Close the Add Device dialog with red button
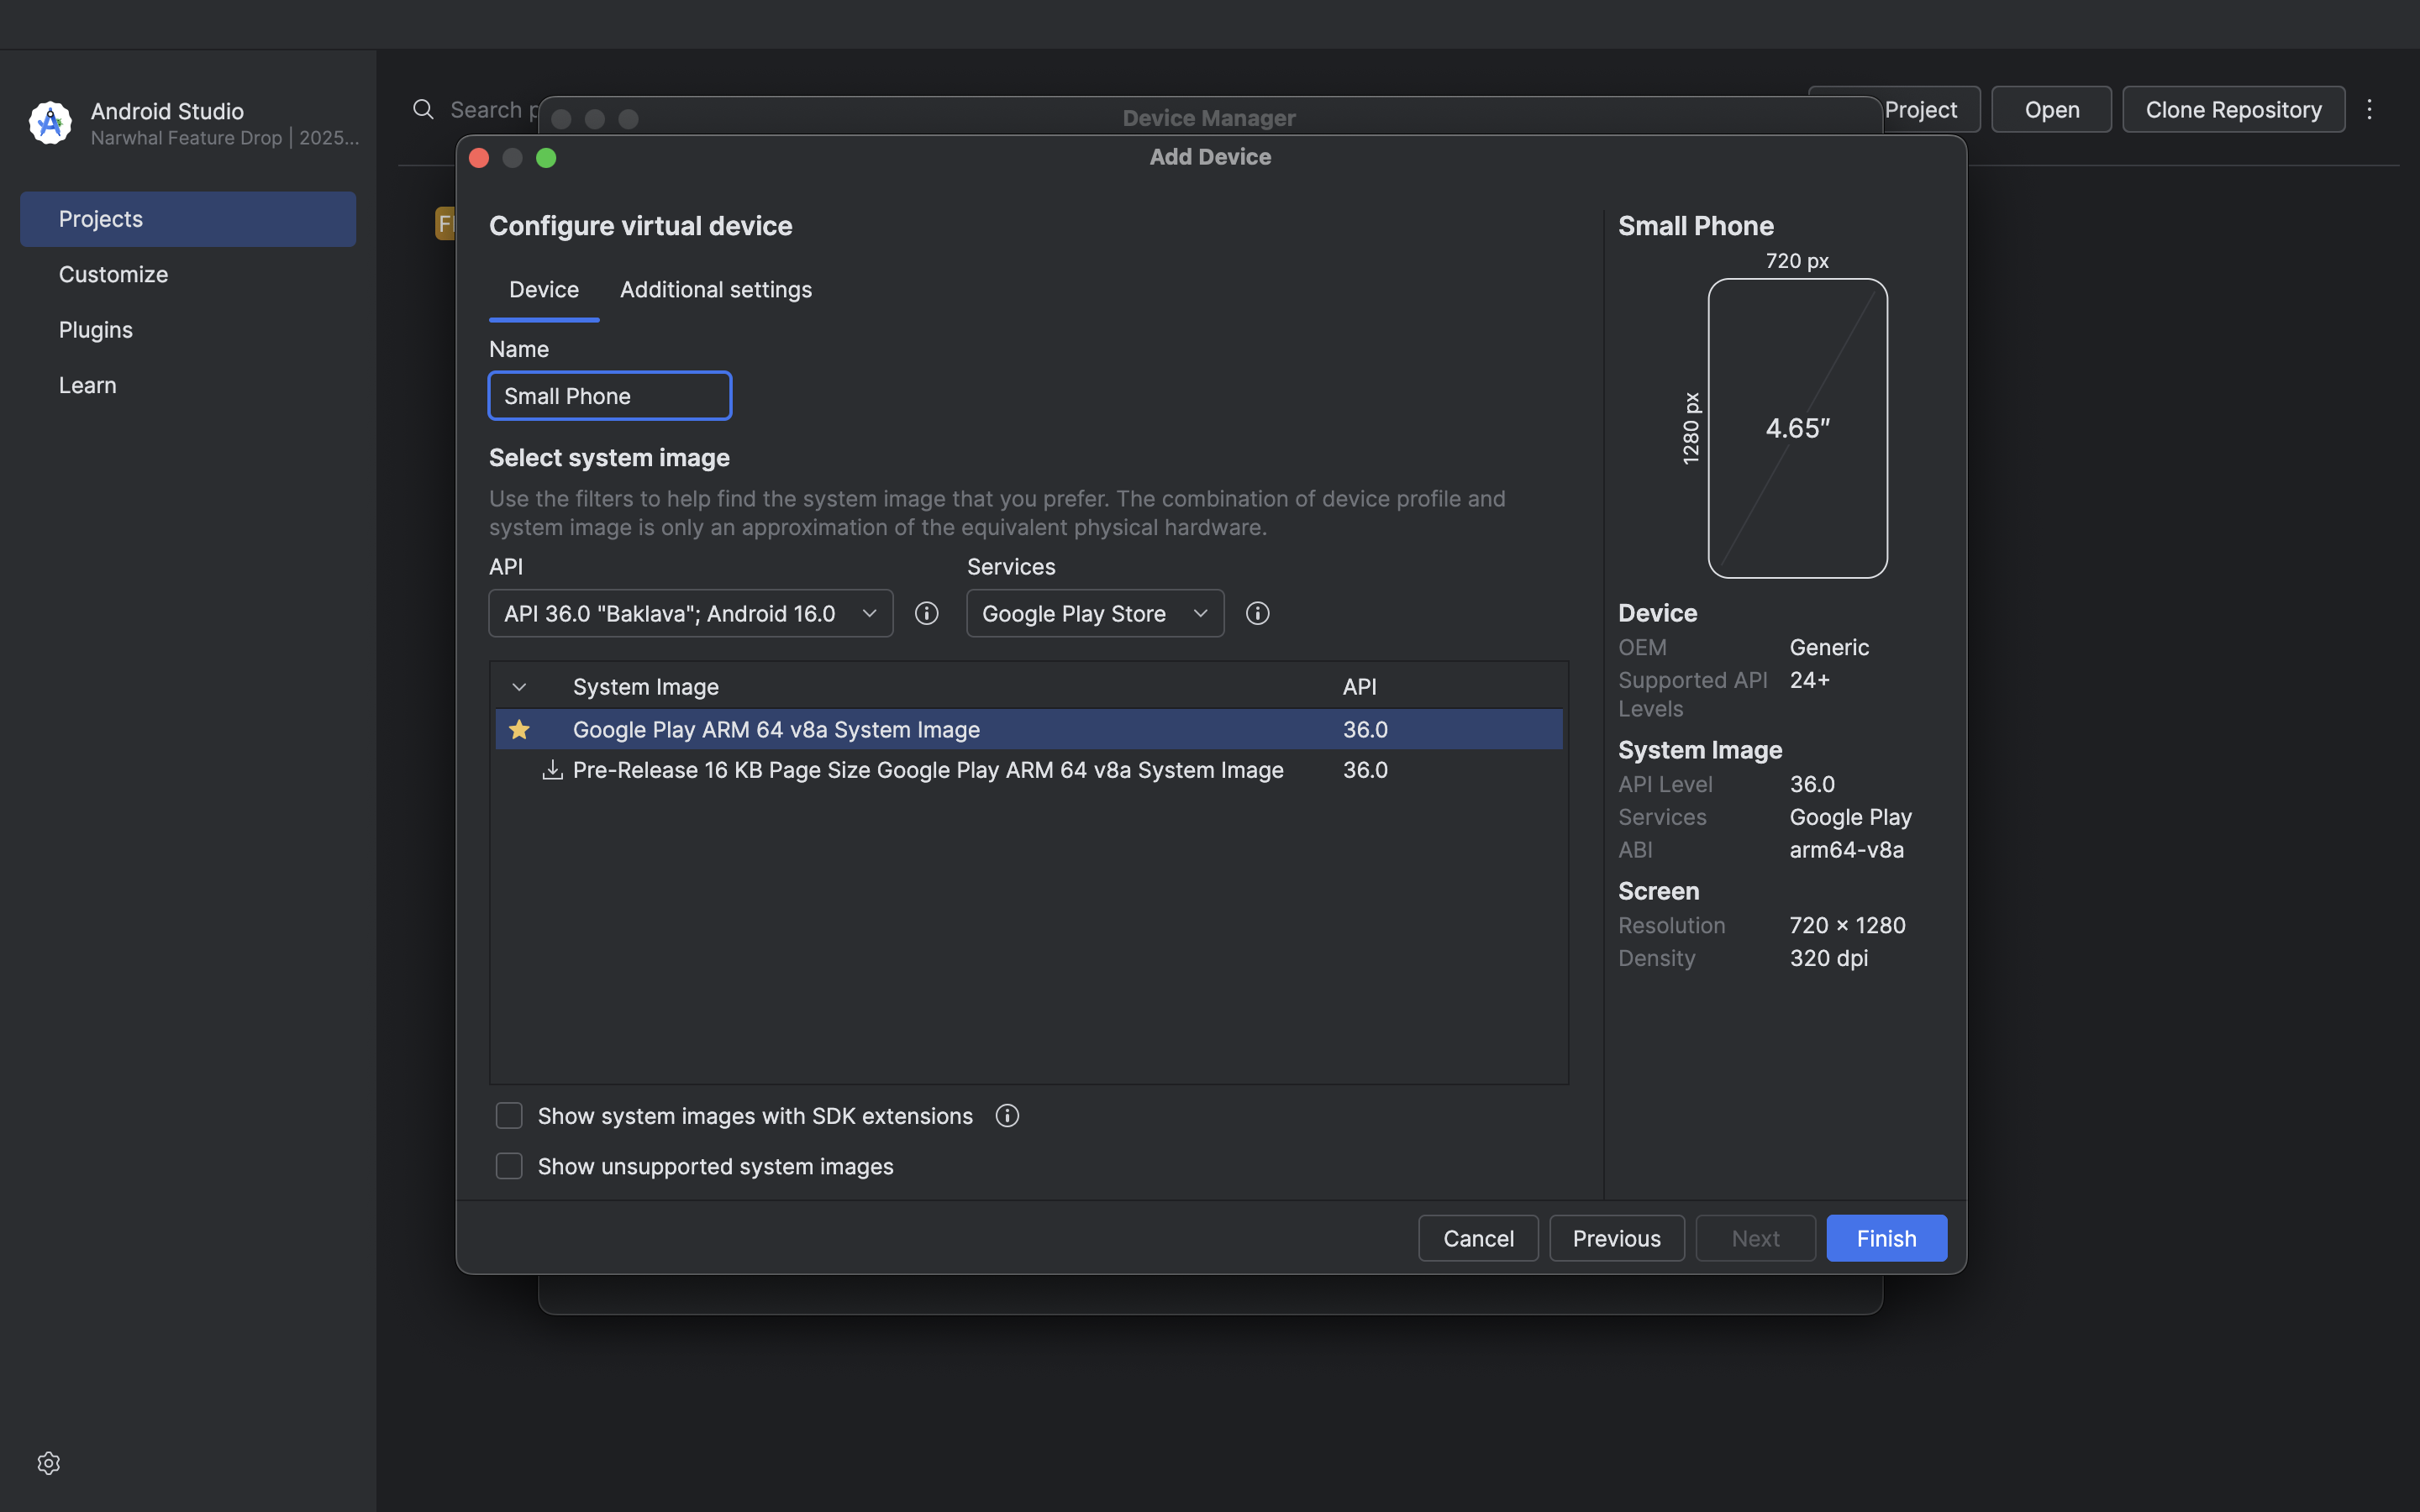 (479, 158)
